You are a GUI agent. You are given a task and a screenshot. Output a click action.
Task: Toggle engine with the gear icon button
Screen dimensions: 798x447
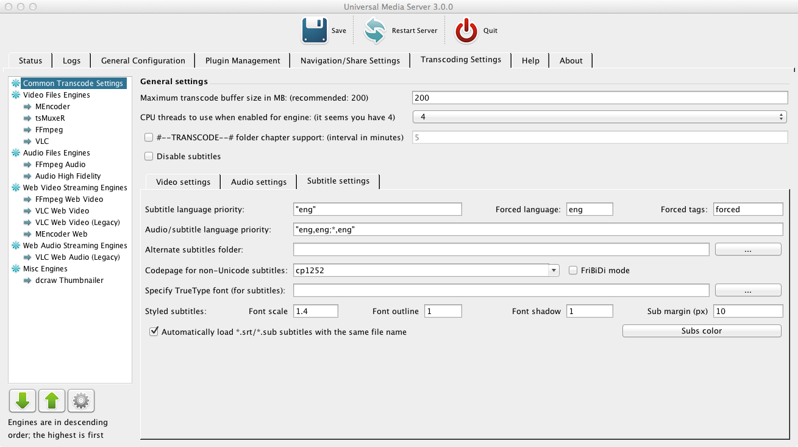pos(81,401)
